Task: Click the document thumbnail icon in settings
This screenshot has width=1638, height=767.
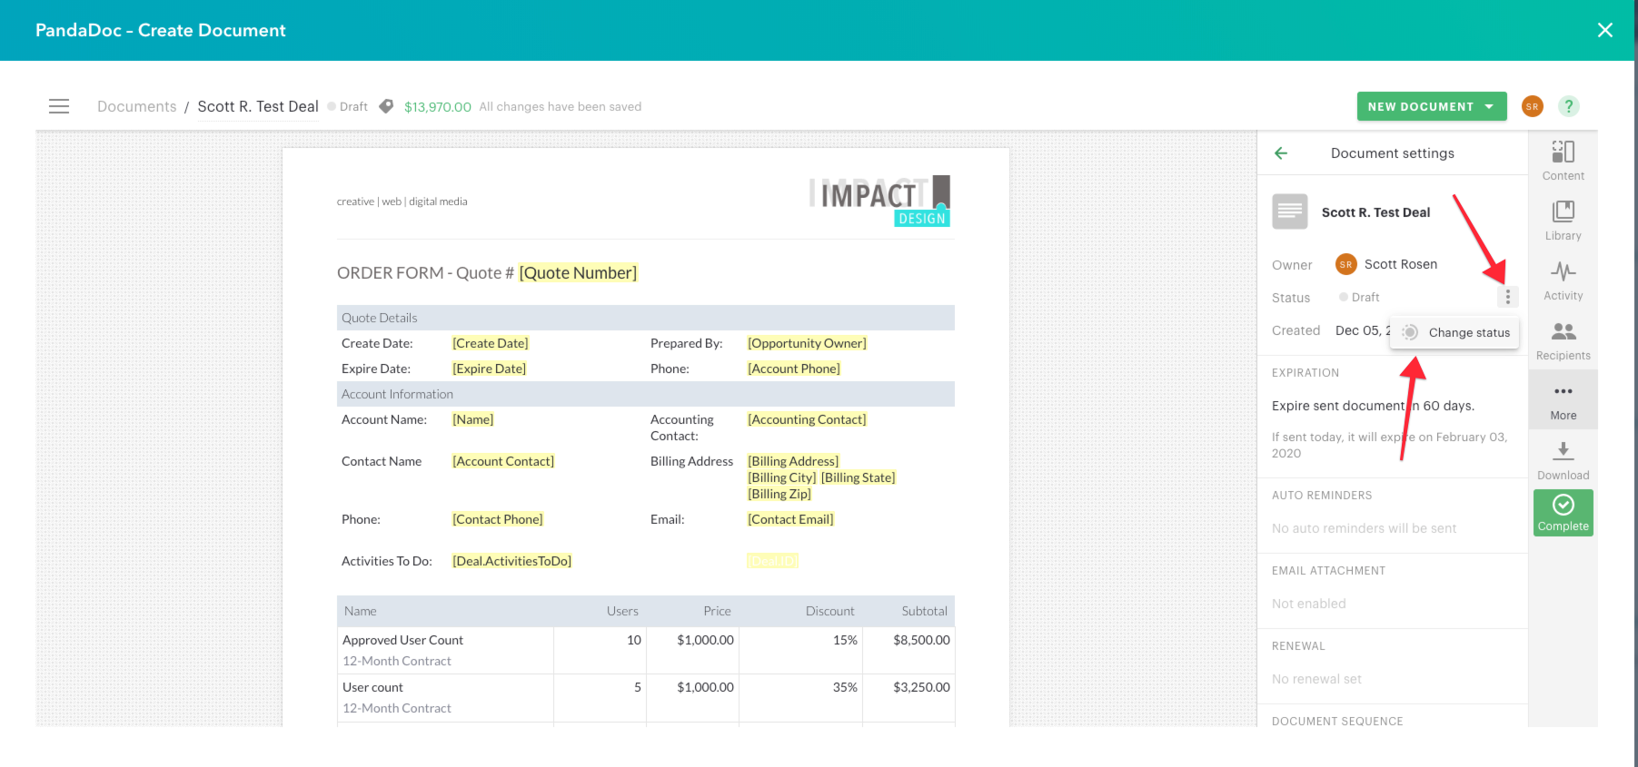Action: coord(1289,211)
